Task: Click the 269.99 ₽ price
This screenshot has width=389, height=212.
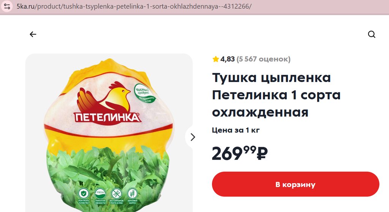Action: click(x=240, y=153)
